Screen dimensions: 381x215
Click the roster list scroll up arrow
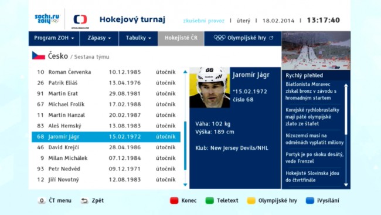(185, 72)
